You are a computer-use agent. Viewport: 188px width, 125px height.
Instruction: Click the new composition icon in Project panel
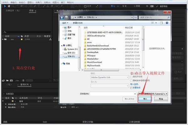point(11,81)
